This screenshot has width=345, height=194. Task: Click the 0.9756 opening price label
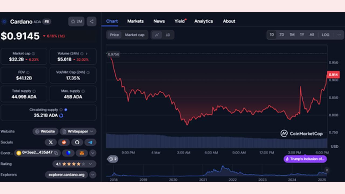click(113, 54)
